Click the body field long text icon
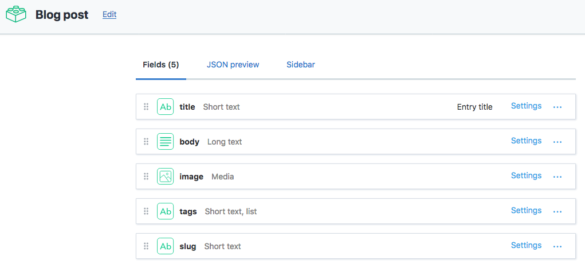585x268 pixels. 166,142
